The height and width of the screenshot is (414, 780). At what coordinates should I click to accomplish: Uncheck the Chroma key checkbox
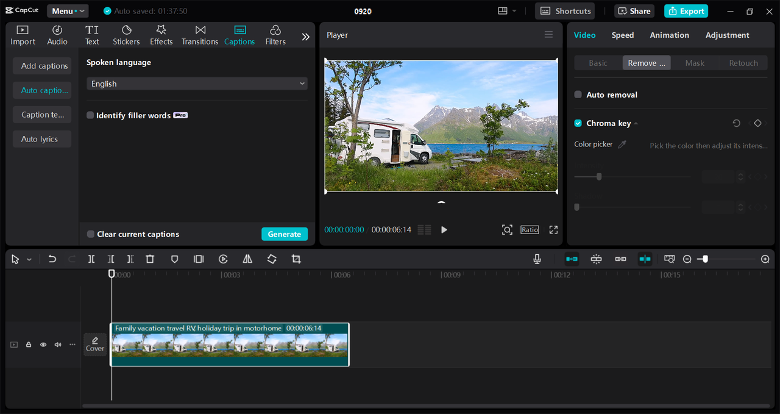[578, 123]
